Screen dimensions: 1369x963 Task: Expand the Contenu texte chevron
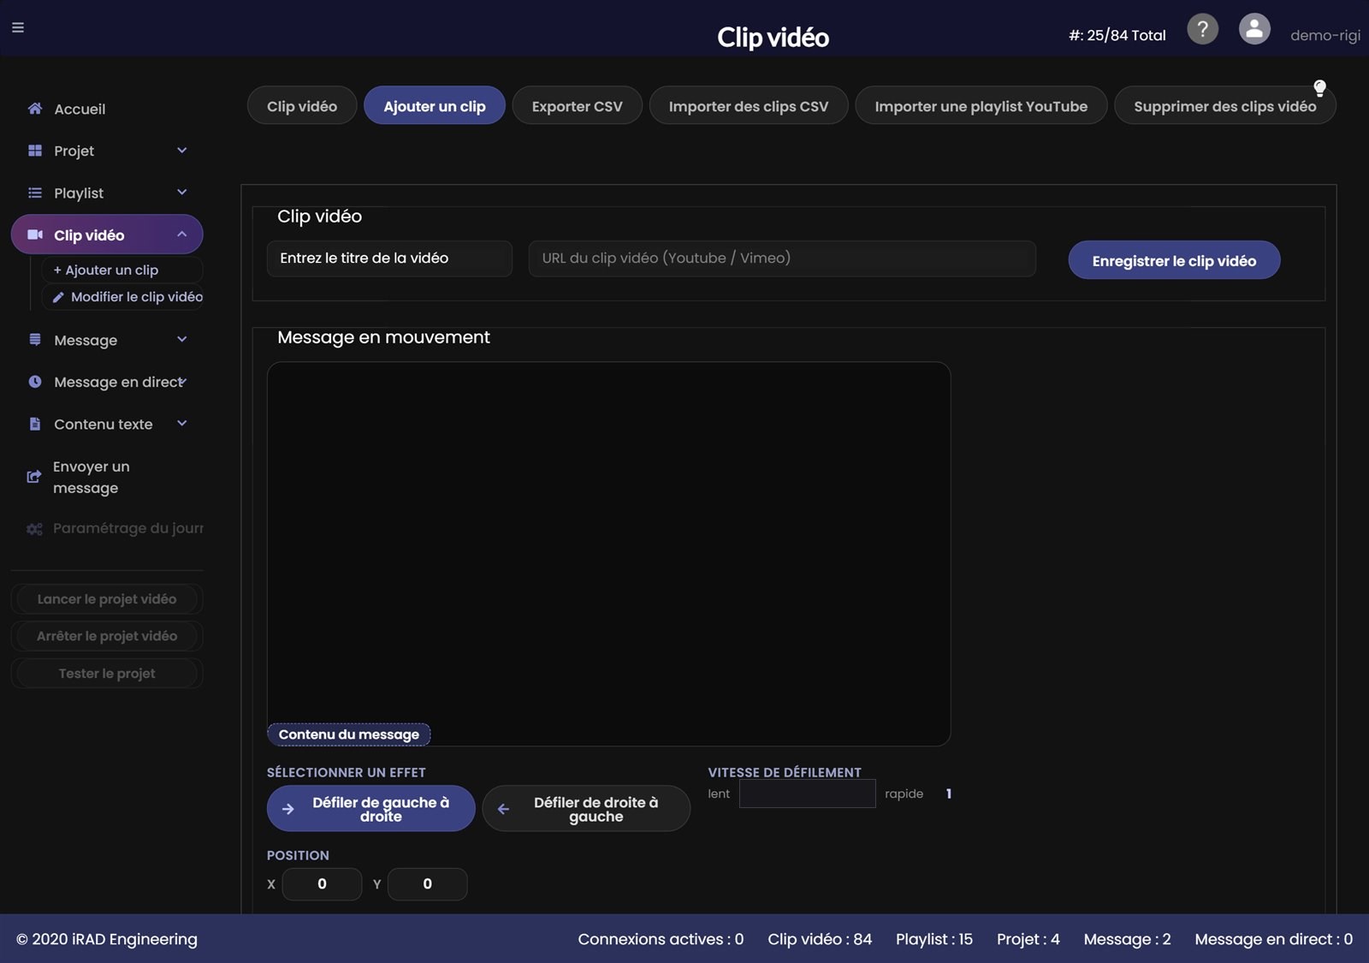(x=181, y=424)
